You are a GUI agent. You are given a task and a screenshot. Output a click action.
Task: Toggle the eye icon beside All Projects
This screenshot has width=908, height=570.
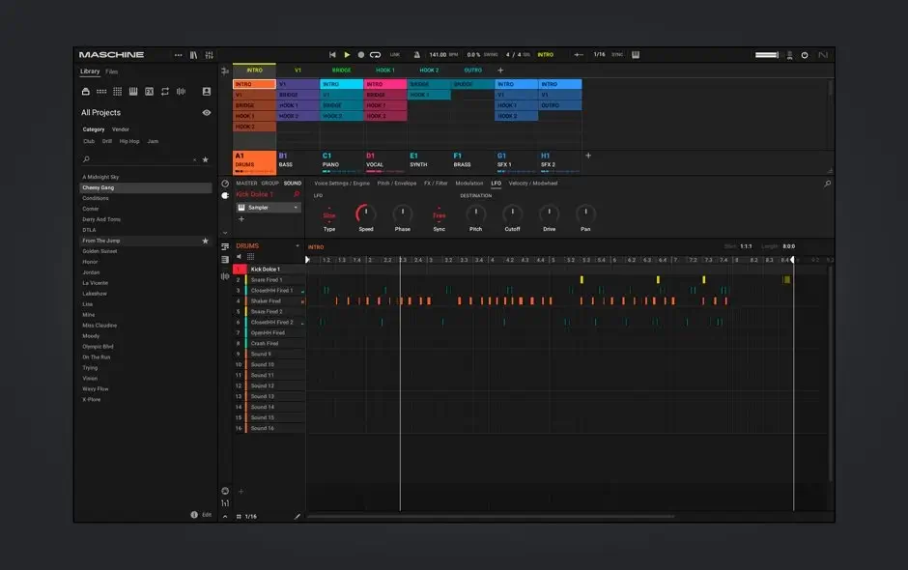(206, 113)
